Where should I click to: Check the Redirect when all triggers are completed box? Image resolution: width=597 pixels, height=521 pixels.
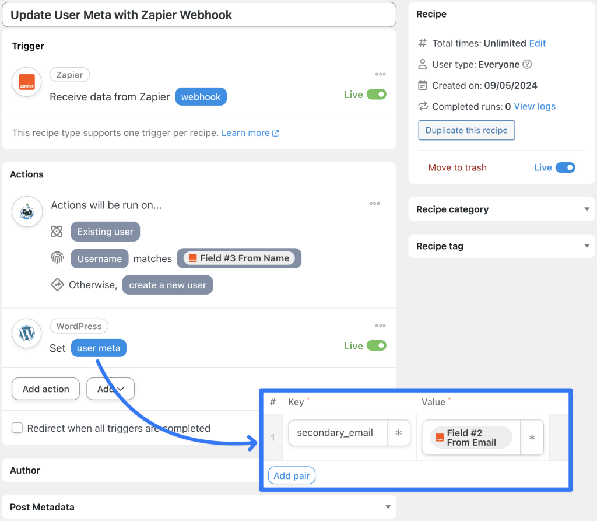[17, 428]
